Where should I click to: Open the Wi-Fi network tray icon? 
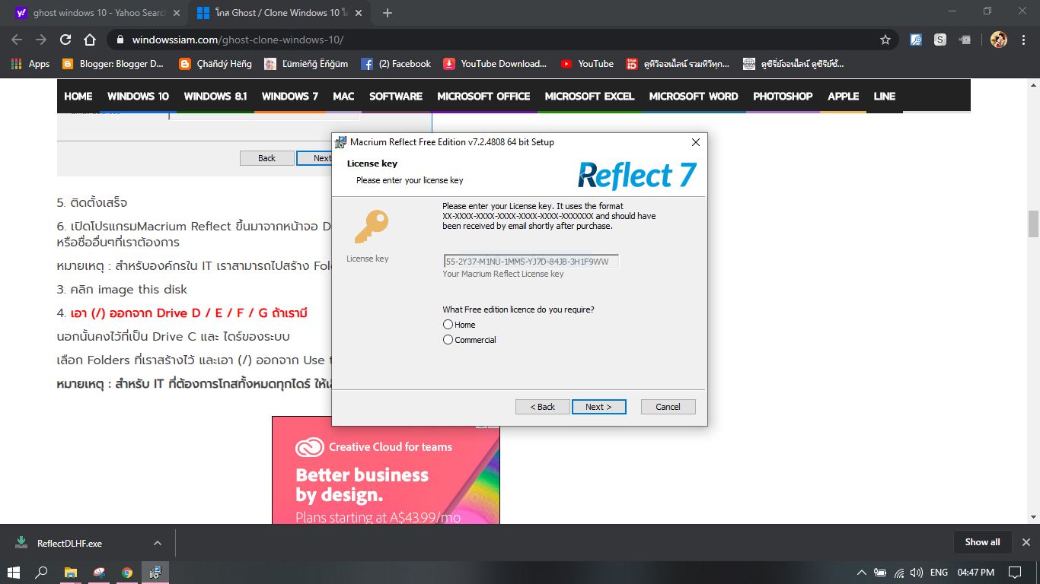(x=899, y=573)
